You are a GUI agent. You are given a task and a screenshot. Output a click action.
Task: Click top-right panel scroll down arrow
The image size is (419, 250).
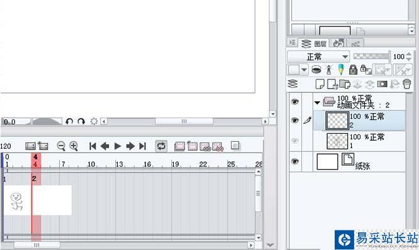pyautogui.click(x=411, y=31)
